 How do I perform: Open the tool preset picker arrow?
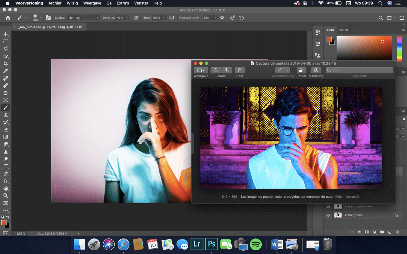click(x=25, y=18)
